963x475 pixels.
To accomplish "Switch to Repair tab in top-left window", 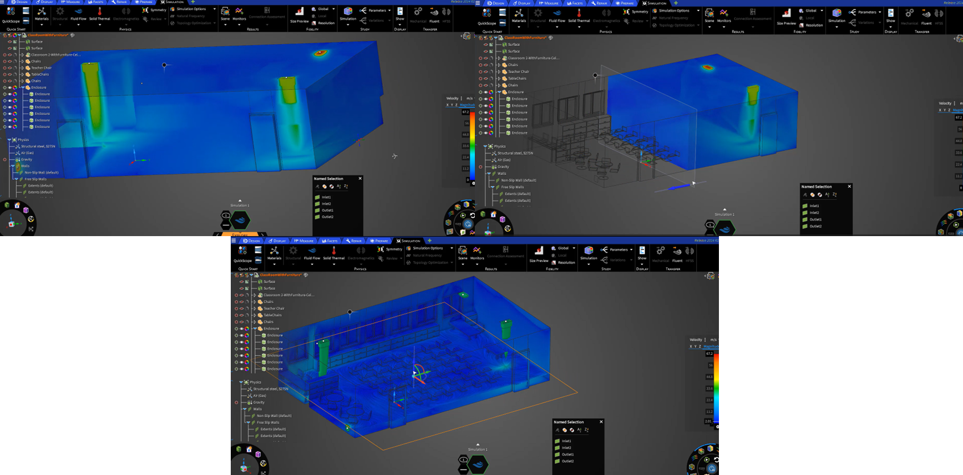I will tap(119, 2).
